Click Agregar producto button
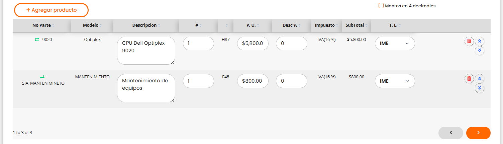This screenshot has height=144, width=503. 51,10
